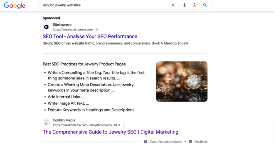
Task: Submit search with the magnifying glass icon
Action: tap(205, 5)
